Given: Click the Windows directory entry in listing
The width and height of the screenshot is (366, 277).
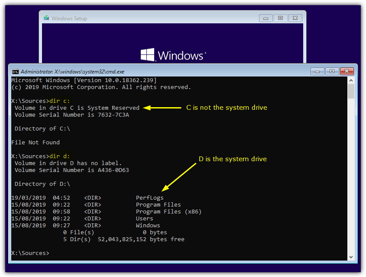Looking at the screenshot, I should tap(148, 225).
